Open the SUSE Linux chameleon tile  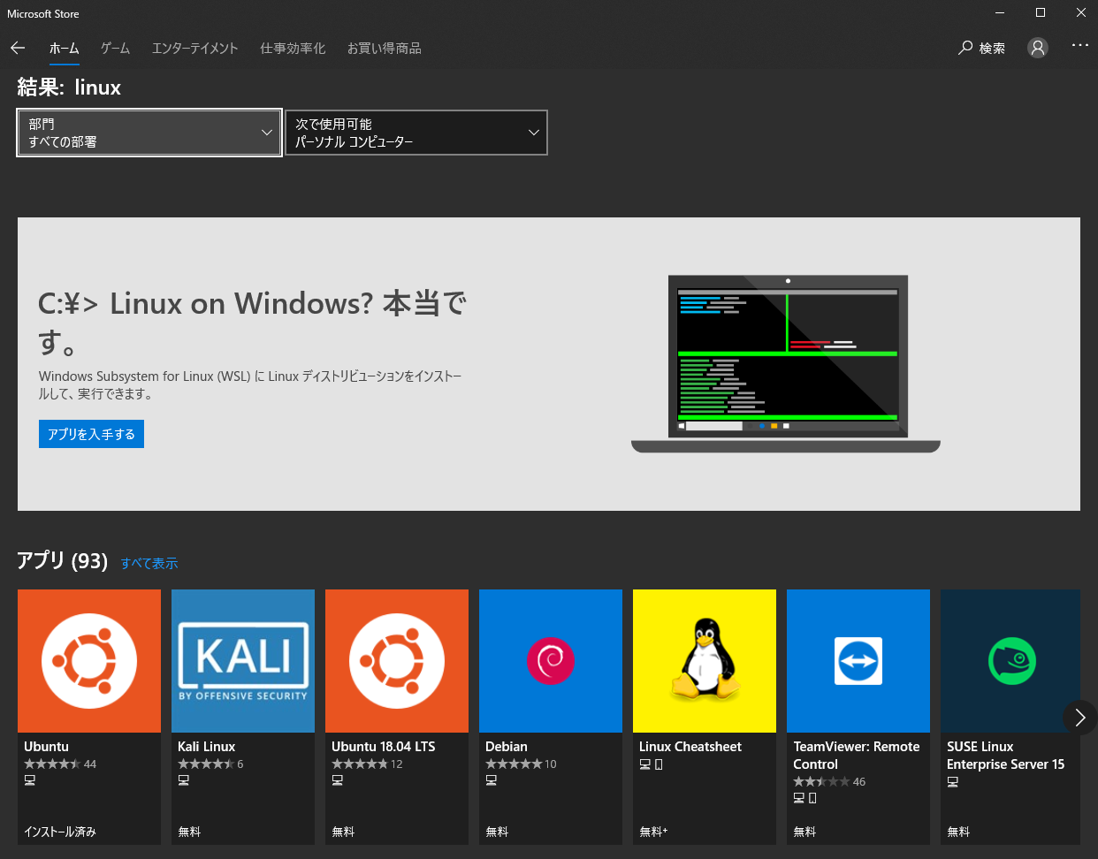(1010, 661)
